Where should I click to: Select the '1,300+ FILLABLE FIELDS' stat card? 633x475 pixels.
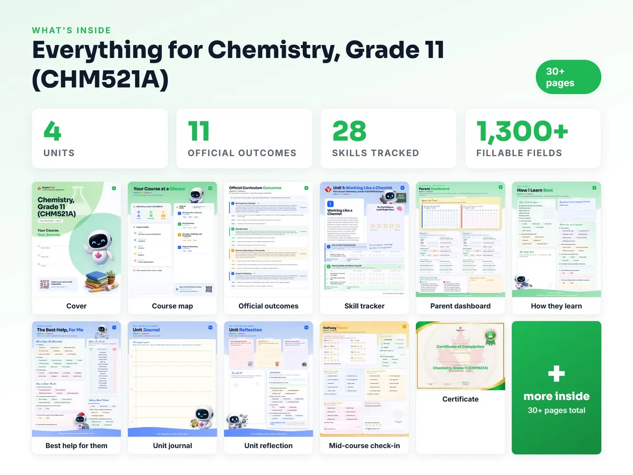tap(533, 138)
